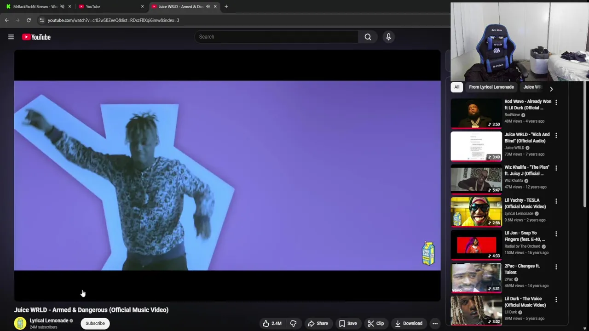Click Radial by The Orchard channel name
The width and height of the screenshot is (589, 331).
pyautogui.click(x=522, y=246)
